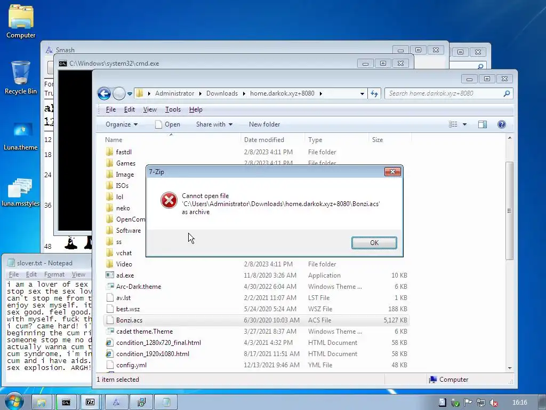This screenshot has width=546, height=410.
Task: Click the 7-Zip taskbar icon
Action: click(x=91, y=403)
